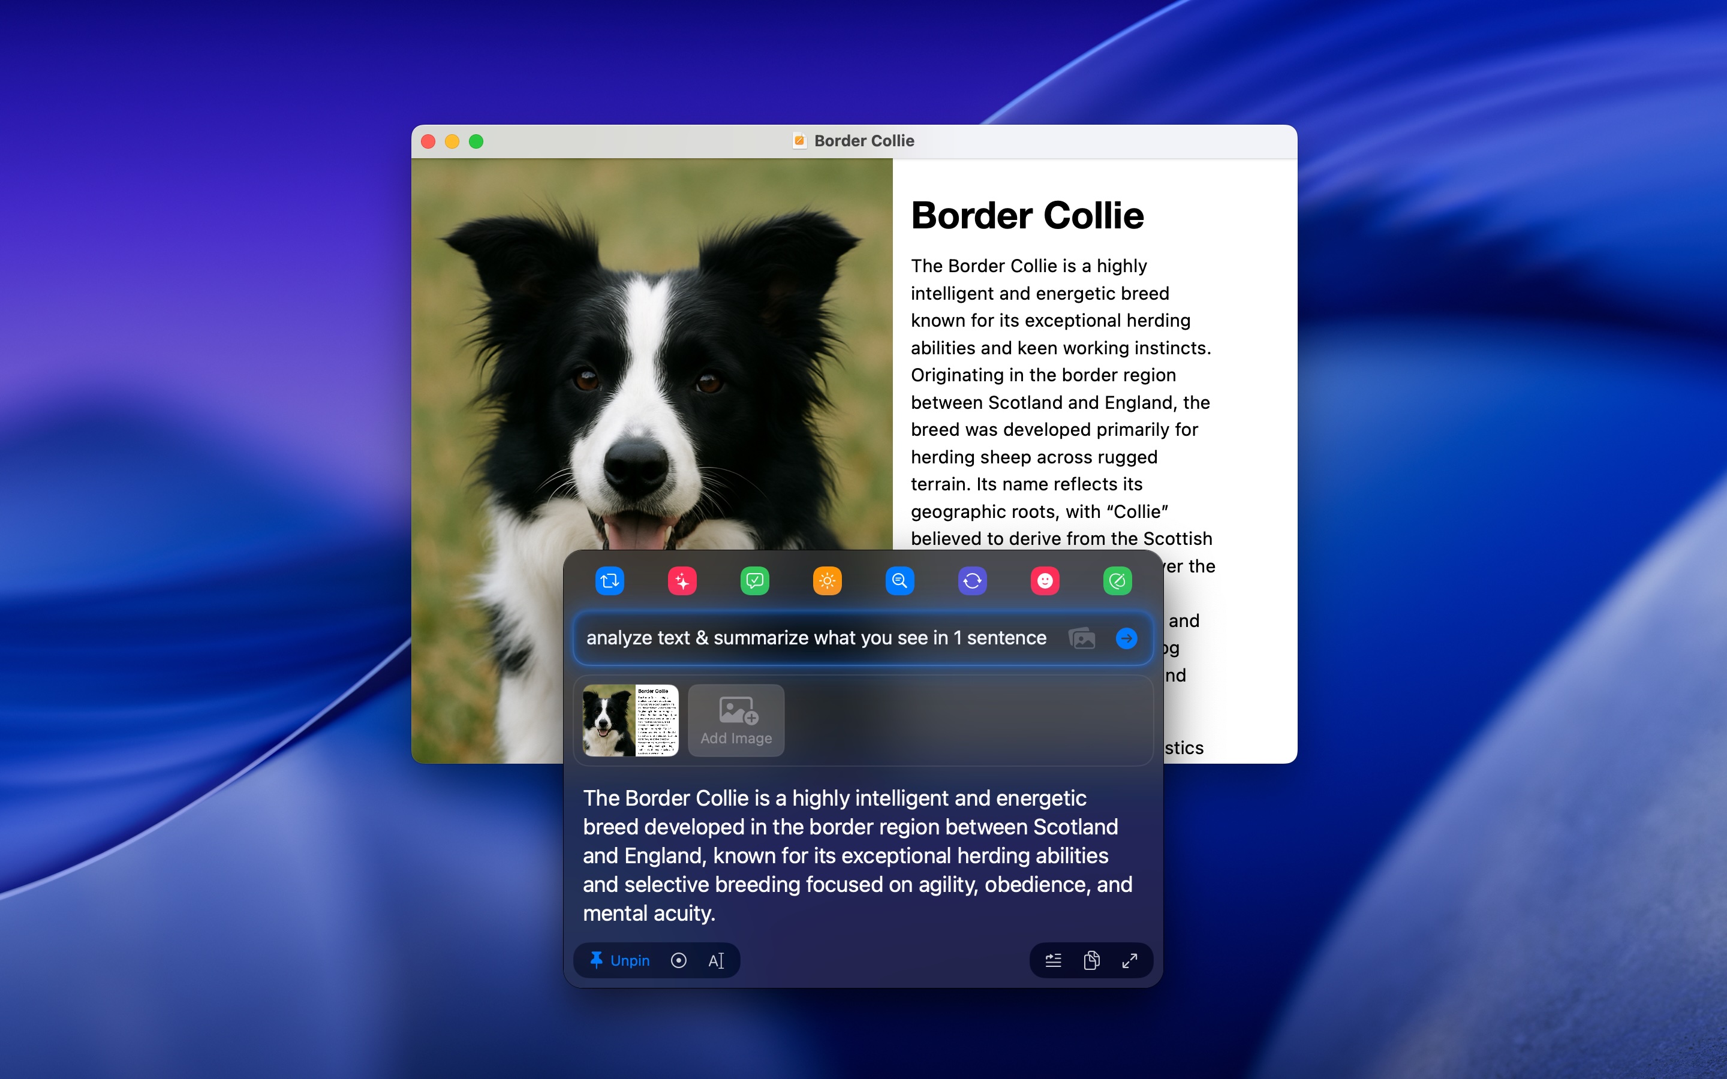Click the insert-lines arrow icon
The image size is (1727, 1079).
1054,960
